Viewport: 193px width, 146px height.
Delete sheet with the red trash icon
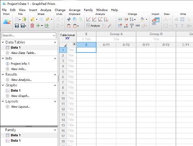[x=32, y=26]
